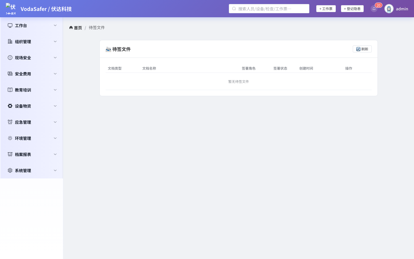This screenshot has width=414, height=259.
Task: Click the 组织管理 building icon
Action: pyautogui.click(x=10, y=41)
